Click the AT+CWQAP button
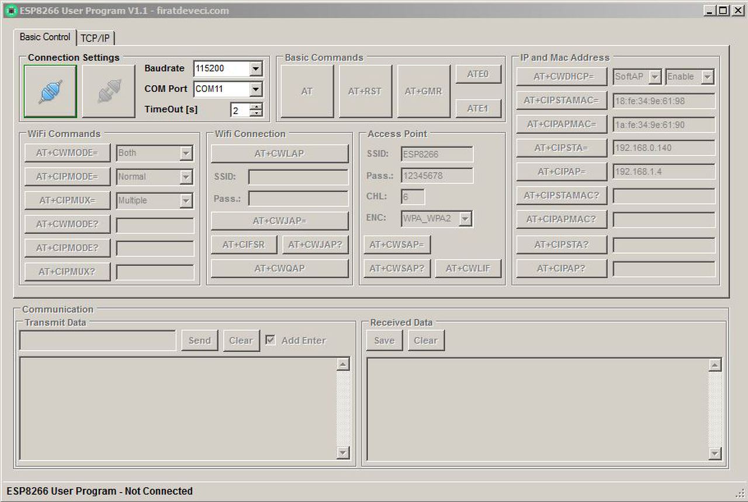748x502 pixels. 280,268
